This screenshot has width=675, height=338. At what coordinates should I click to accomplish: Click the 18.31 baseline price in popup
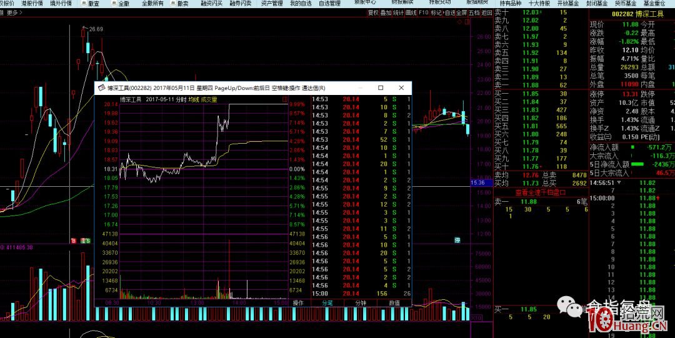tap(111, 169)
